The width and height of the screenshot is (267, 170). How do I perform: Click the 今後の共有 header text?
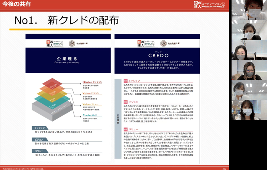(16, 4)
